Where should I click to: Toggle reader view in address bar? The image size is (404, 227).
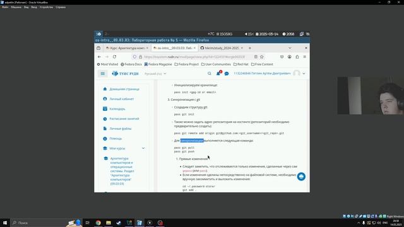tap(256, 57)
